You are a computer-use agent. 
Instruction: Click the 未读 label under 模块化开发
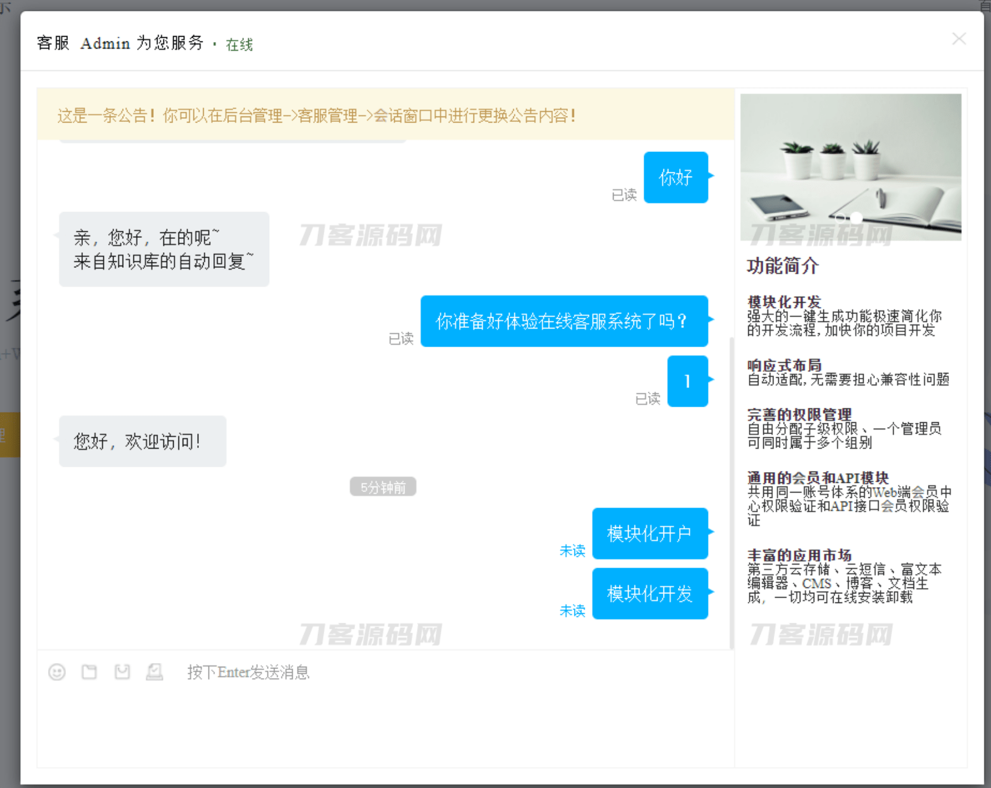pos(572,611)
